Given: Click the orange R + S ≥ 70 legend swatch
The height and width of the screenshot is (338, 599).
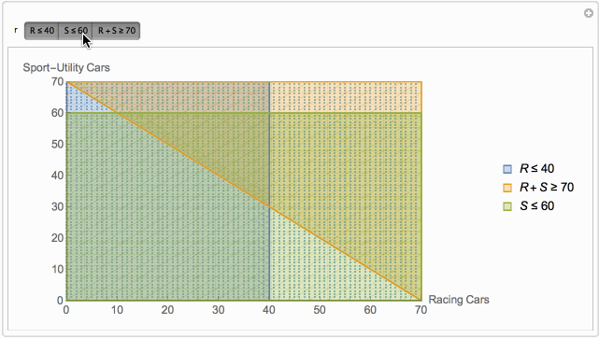Looking at the screenshot, I should [507, 188].
